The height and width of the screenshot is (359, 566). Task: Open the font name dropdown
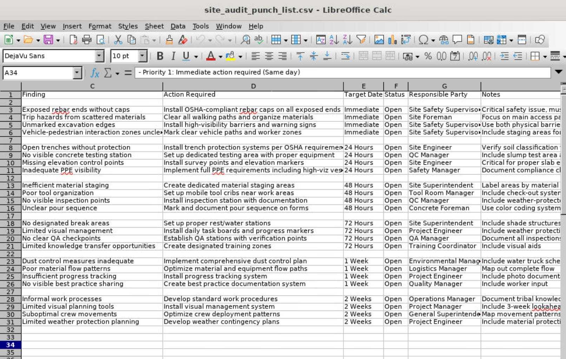click(x=100, y=56)
